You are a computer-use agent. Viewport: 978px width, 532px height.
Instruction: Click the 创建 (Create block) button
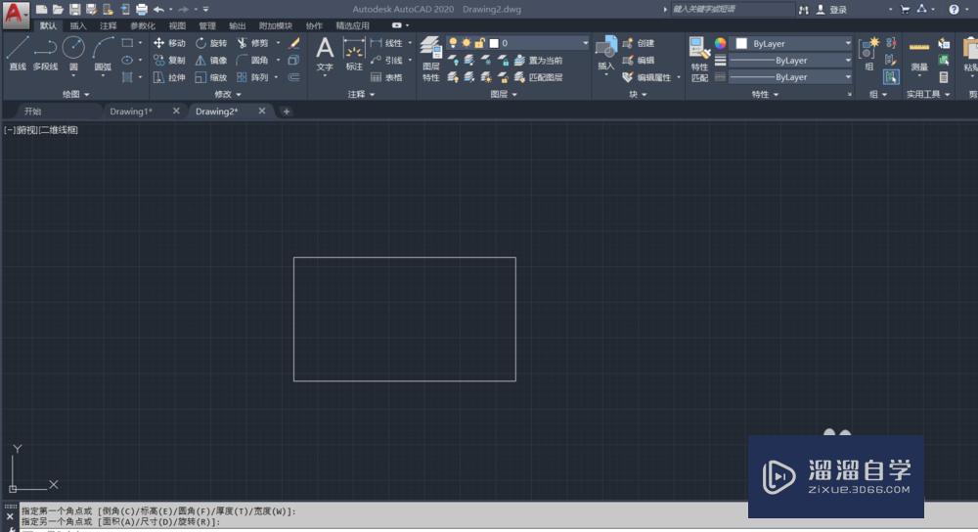click(638, 43)
